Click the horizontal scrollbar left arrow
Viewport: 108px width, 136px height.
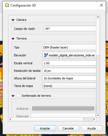coord(10,119)
